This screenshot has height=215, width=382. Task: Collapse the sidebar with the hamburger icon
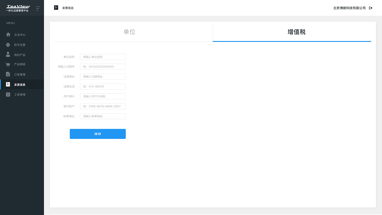tap(38, 8)
